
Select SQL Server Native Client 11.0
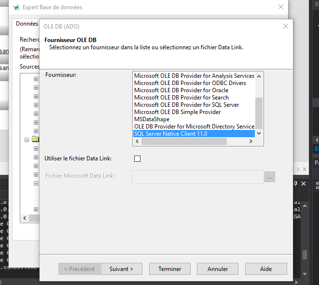[x=194, y=134]
